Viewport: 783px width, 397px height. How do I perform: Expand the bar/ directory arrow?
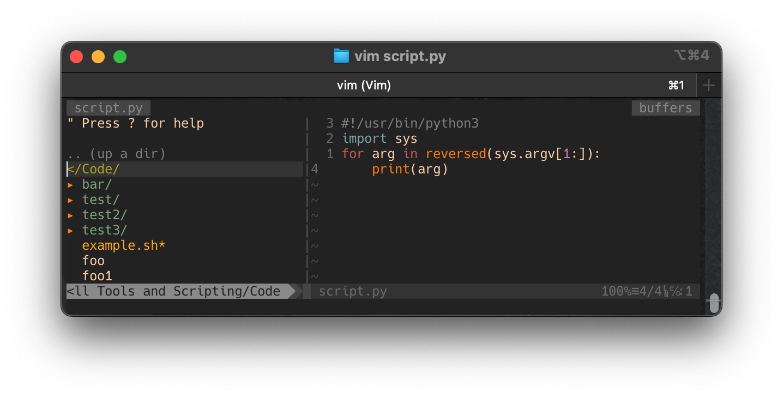[70, 185]
